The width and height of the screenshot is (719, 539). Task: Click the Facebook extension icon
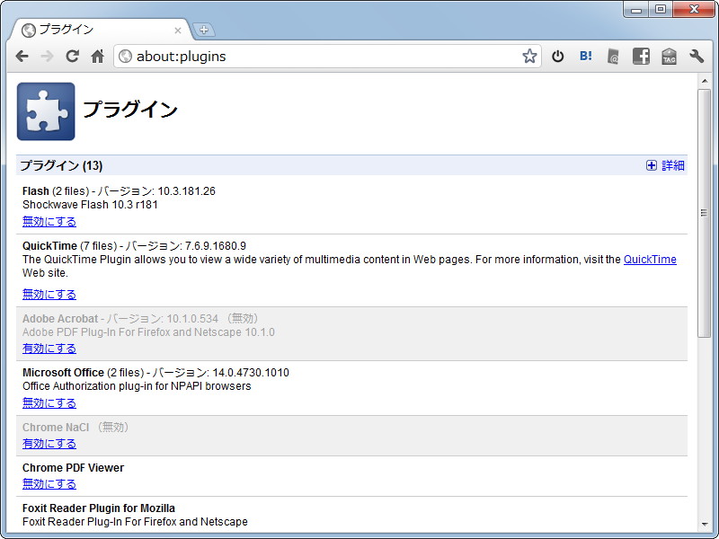pyautogui.click(x=641, y=56)
